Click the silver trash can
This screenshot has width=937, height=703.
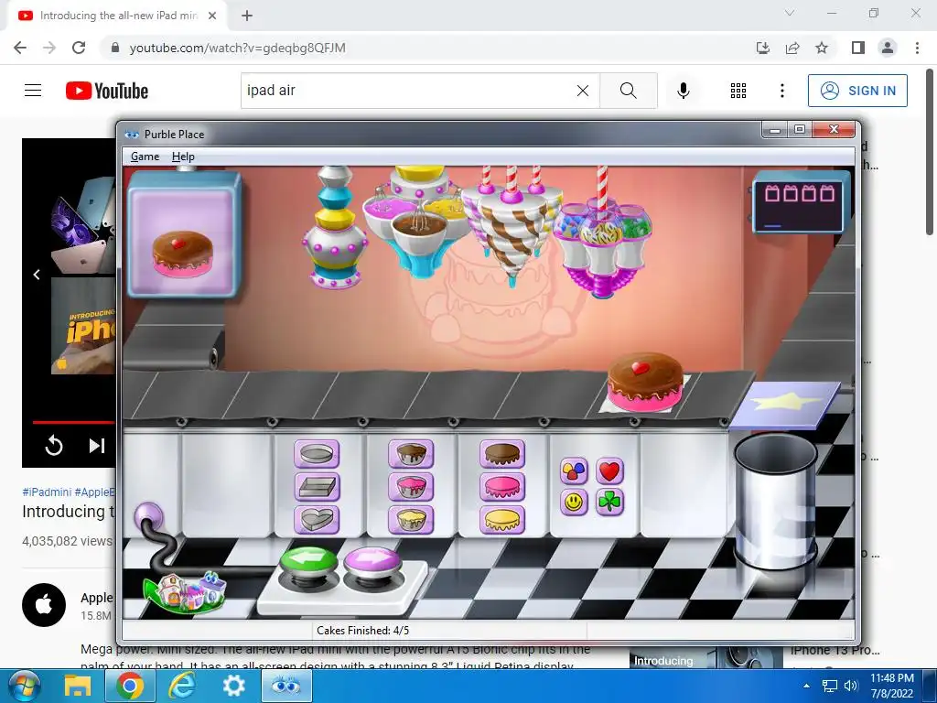coord(776,503)
